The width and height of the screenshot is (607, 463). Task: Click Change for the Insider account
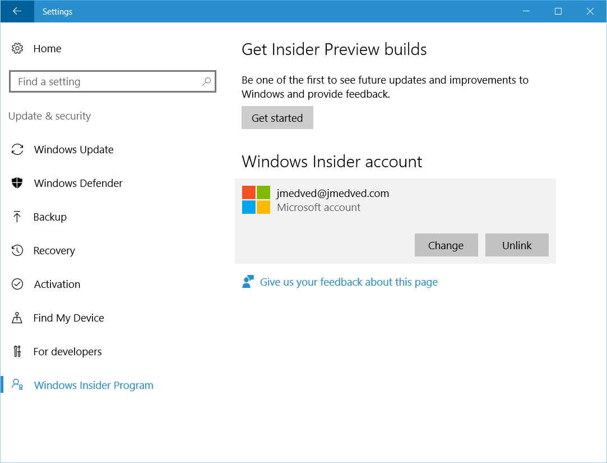click(446, 245)
